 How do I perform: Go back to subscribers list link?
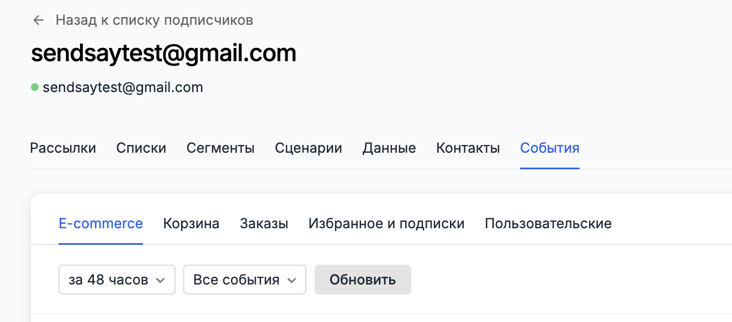(154, 20)
